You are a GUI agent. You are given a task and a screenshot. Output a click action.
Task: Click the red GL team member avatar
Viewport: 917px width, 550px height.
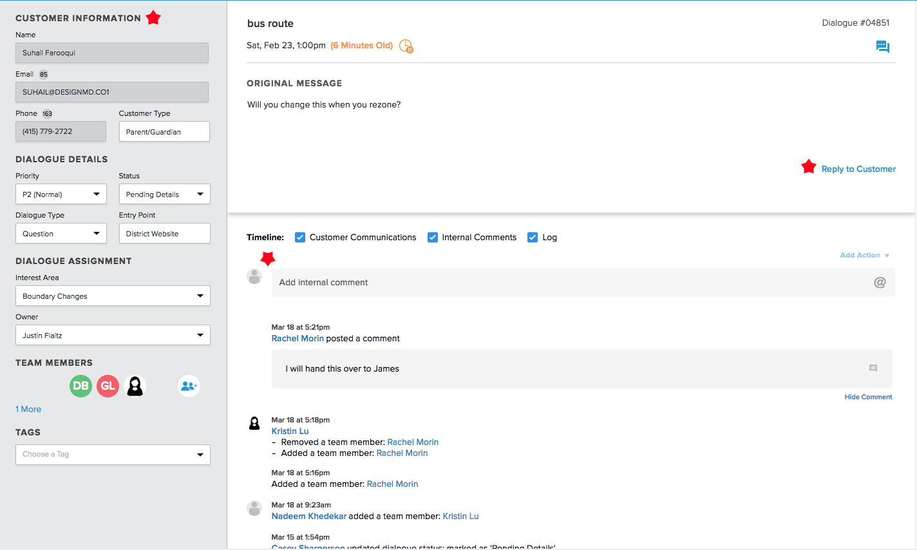coord(108,386)
